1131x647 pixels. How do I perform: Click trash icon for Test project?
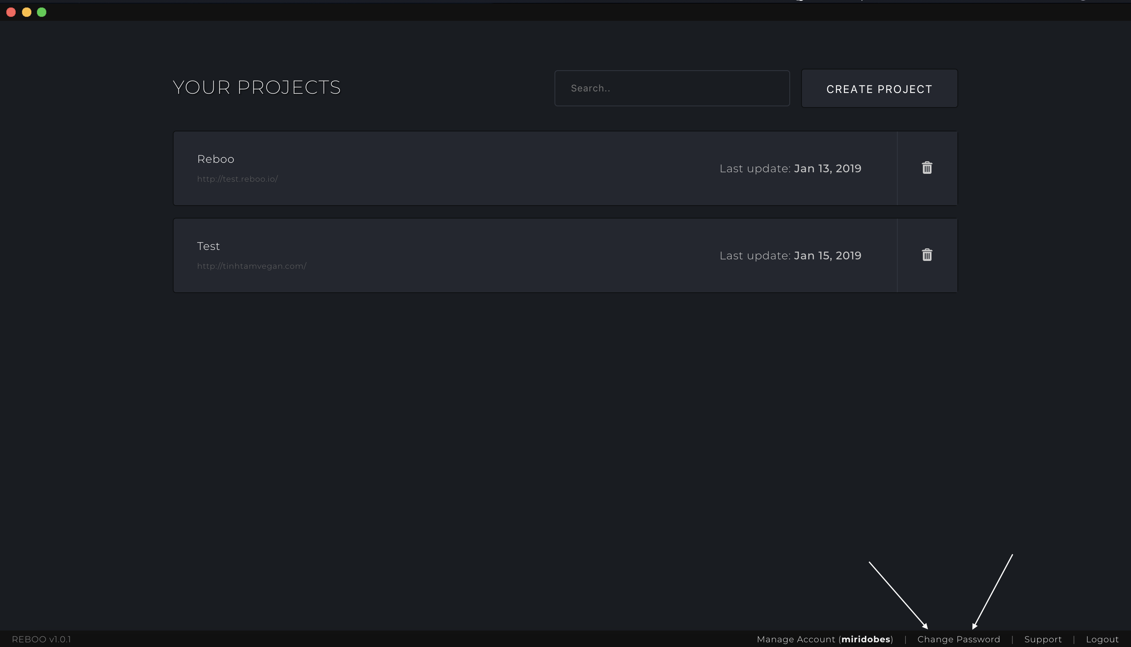927,255
